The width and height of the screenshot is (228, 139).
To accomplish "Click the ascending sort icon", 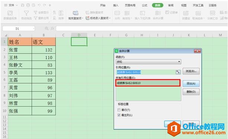I will click(54, 13).
